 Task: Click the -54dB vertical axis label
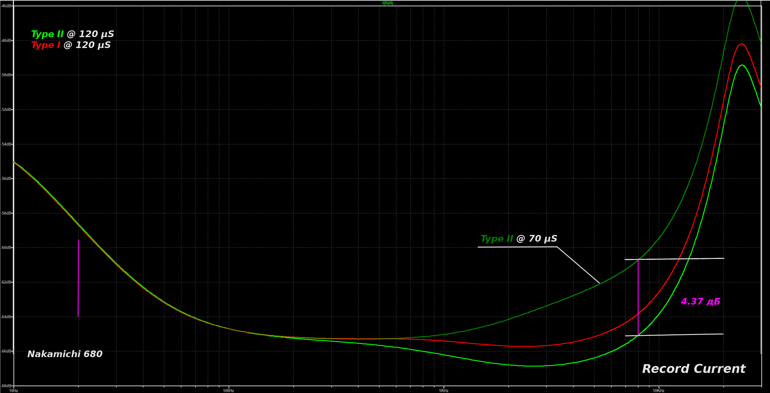click(x=6, y=144)
